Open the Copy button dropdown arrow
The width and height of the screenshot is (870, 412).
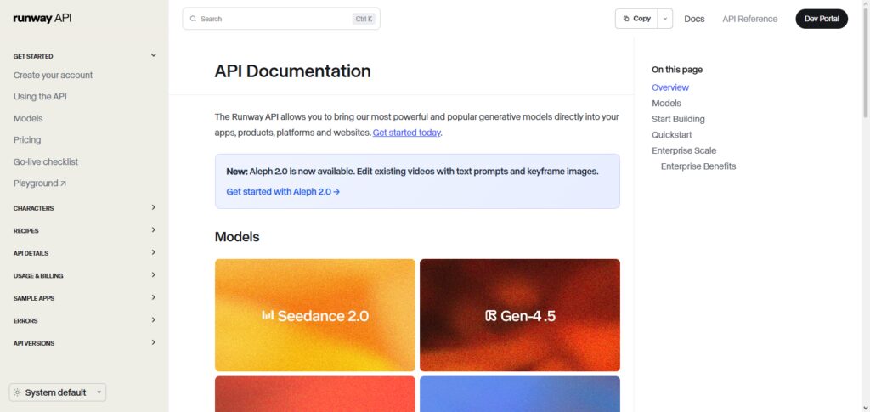(x=665, y=19)
